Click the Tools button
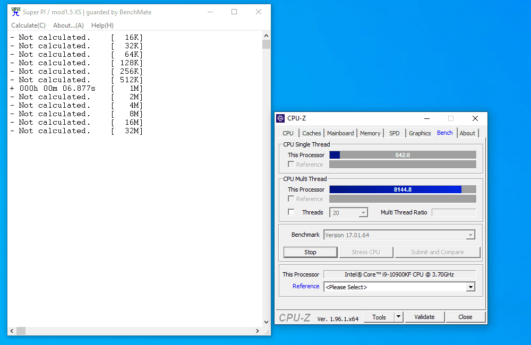Viewport: 531px width, 345px height. [x=379, y=317]
